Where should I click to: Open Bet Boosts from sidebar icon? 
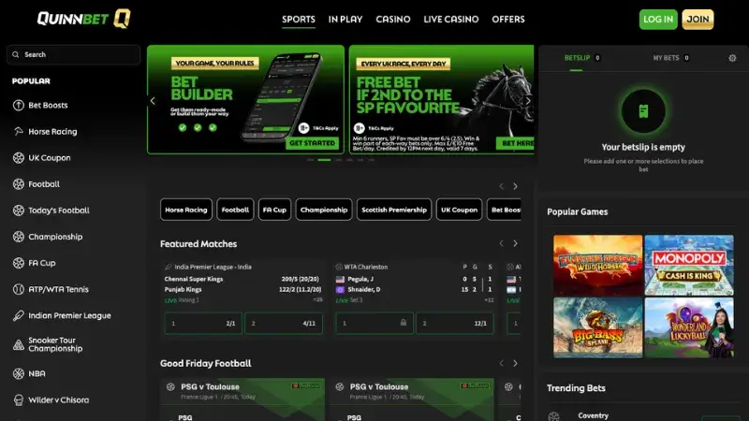[x=18, y=105]
